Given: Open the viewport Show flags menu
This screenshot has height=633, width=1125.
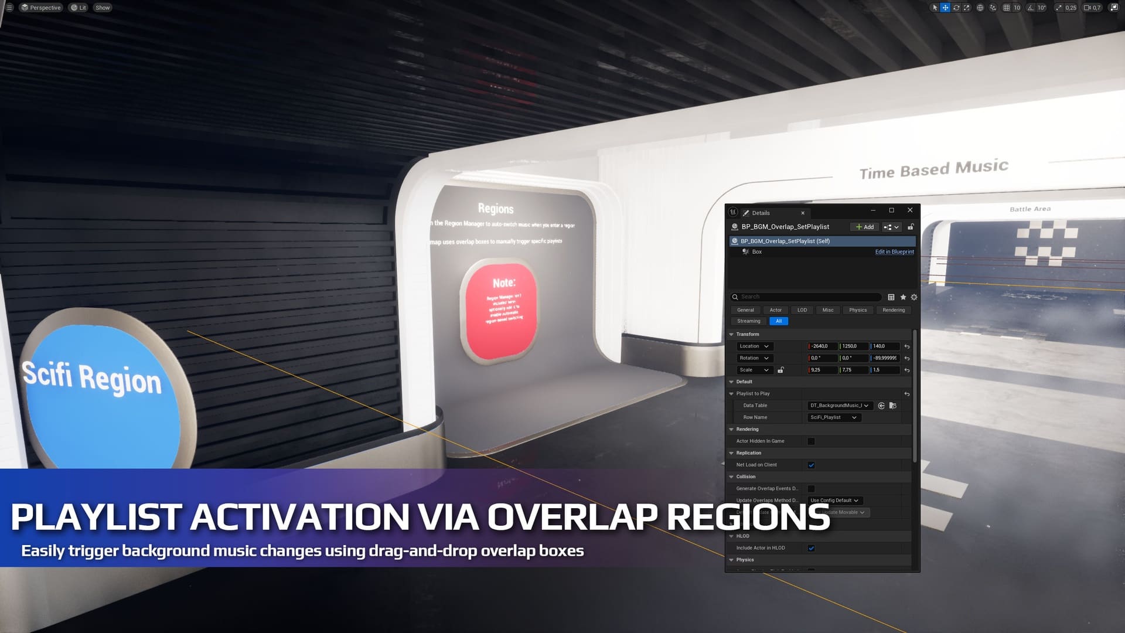Looking at the screenshot, I should coord(103,8).
